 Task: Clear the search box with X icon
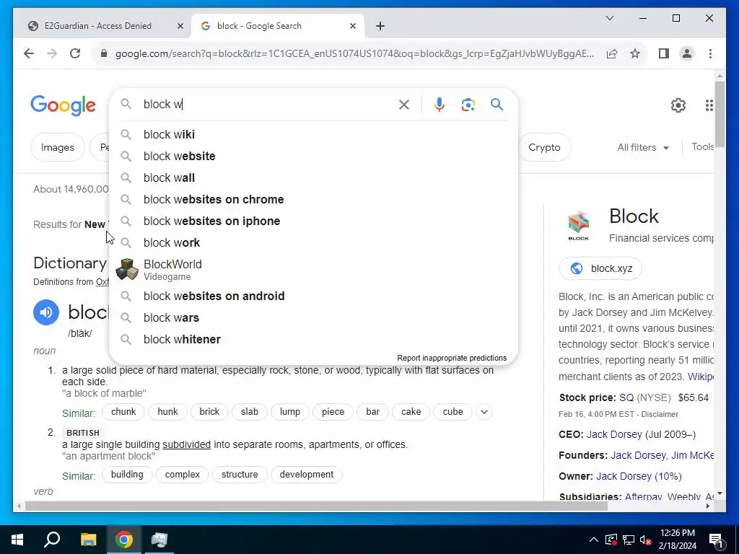pyautogui.click(x=404, y=105)
